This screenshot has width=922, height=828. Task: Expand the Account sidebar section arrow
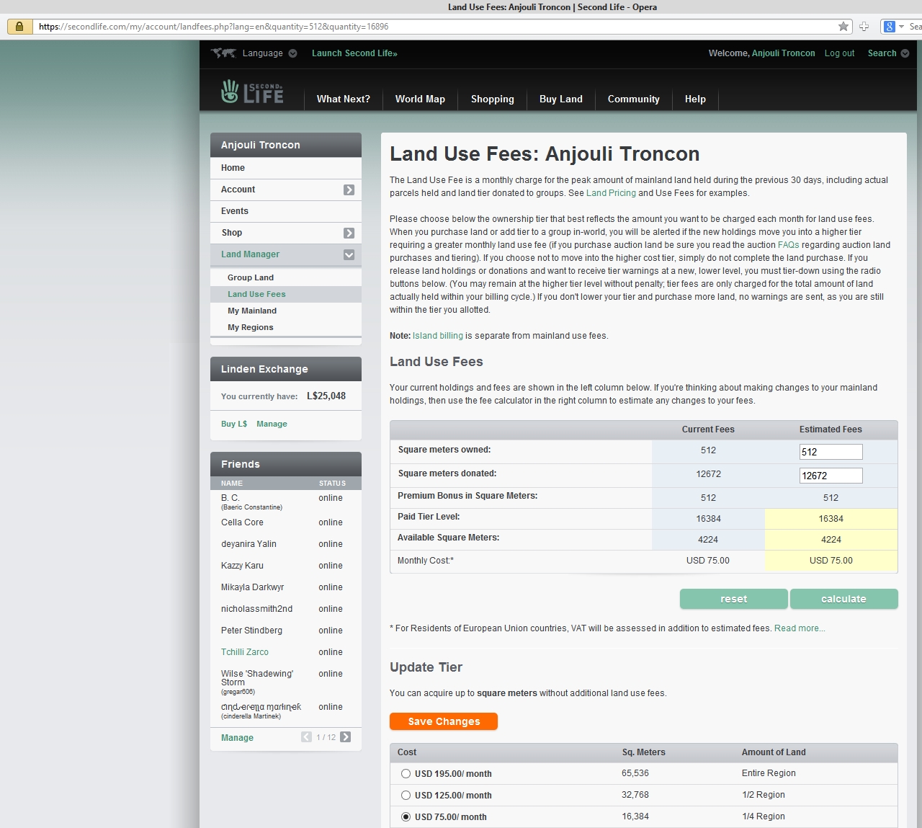(x=349, y=190)
